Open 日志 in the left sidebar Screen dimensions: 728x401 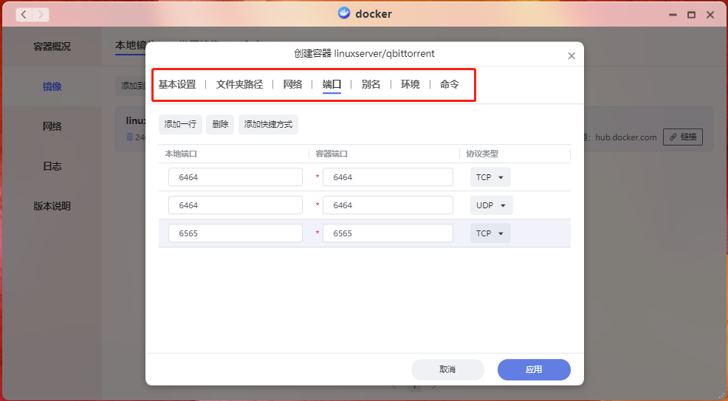click(x=52, y=166)
